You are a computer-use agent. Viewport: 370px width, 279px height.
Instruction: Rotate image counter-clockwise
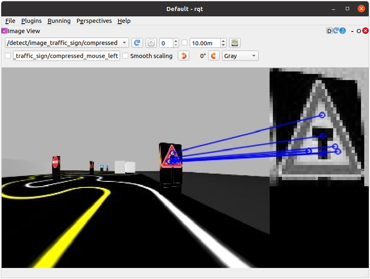pyautogui.click(x=184, y=56)
